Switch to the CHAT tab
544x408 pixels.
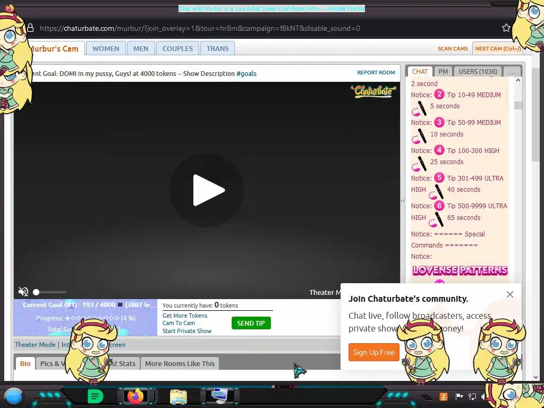click(x=420, y=72)
